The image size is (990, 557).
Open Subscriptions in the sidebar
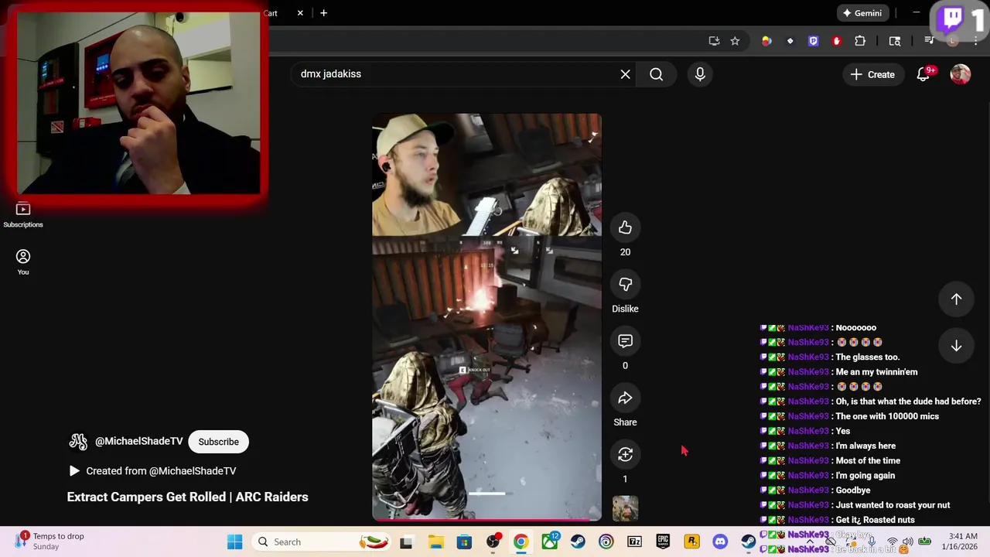click(23, 215)
